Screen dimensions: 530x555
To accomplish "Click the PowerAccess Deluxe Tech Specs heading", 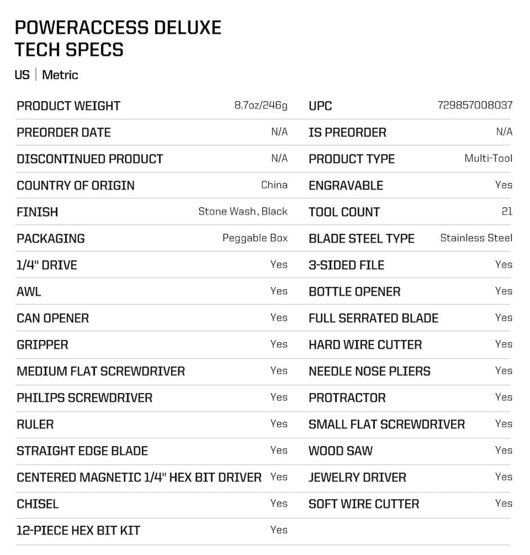I will (118, 38).
